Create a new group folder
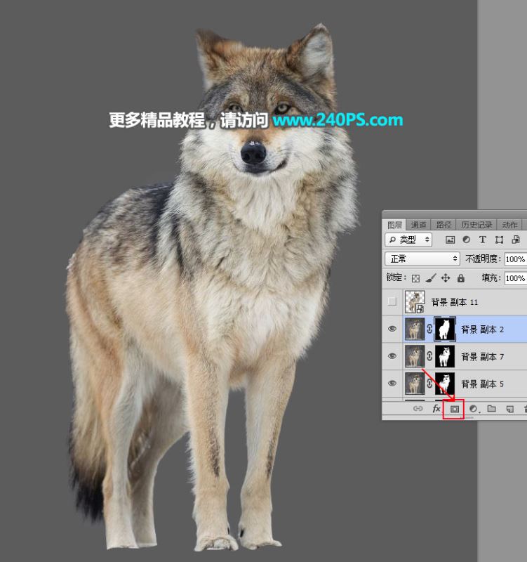The height and width of the screenshot is (562, 527). 491,409
